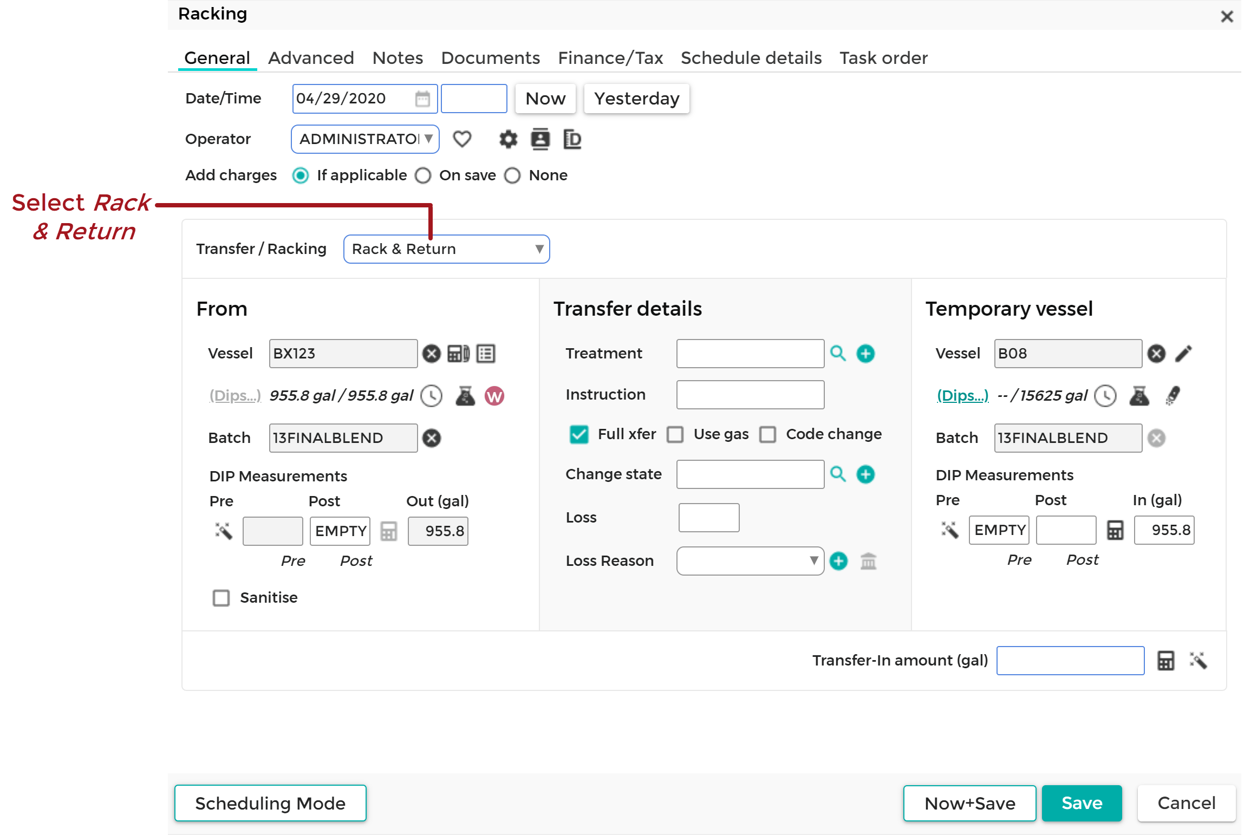Screen dimensions: 1257x835
Task: Enable the Code change checkbox
Action: click(767, 434)
